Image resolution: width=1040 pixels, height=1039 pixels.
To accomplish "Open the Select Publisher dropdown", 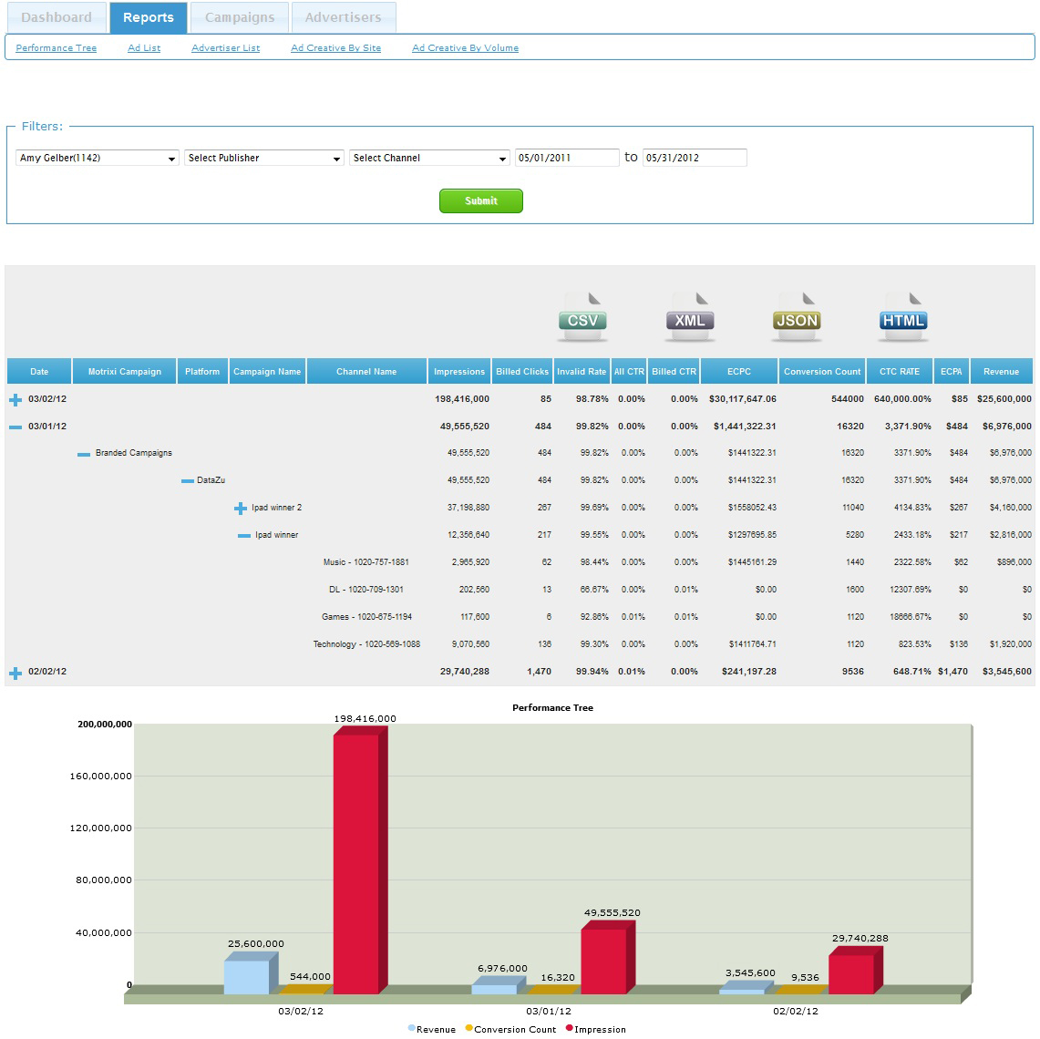I will (x=264, y=159).
